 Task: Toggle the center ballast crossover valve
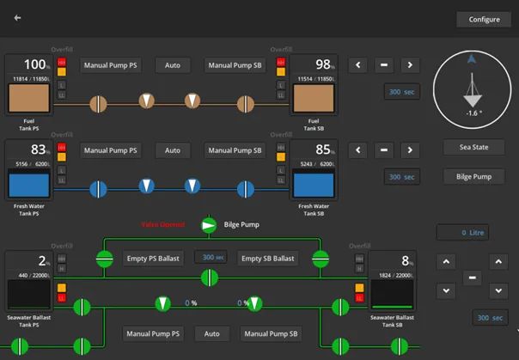210,278
